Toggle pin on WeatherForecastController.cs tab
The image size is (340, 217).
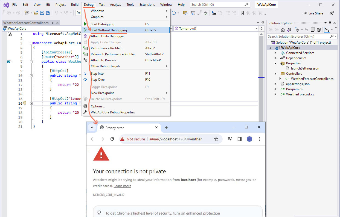click(x=52, y=23)
